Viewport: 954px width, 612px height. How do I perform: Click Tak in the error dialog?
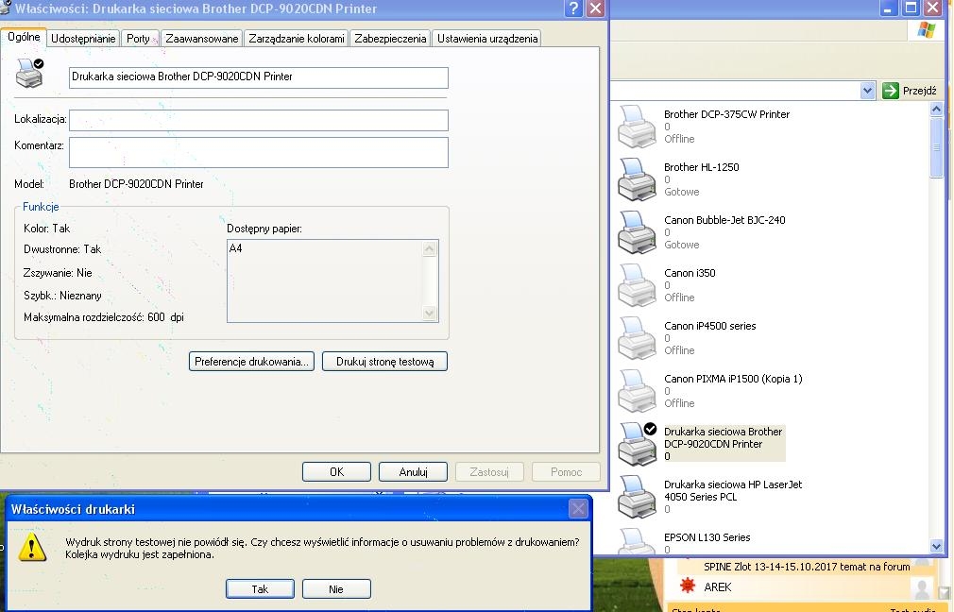[260, 589]
